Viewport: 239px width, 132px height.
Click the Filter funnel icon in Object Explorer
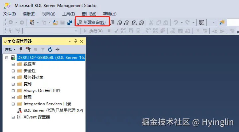coord(43,50)
